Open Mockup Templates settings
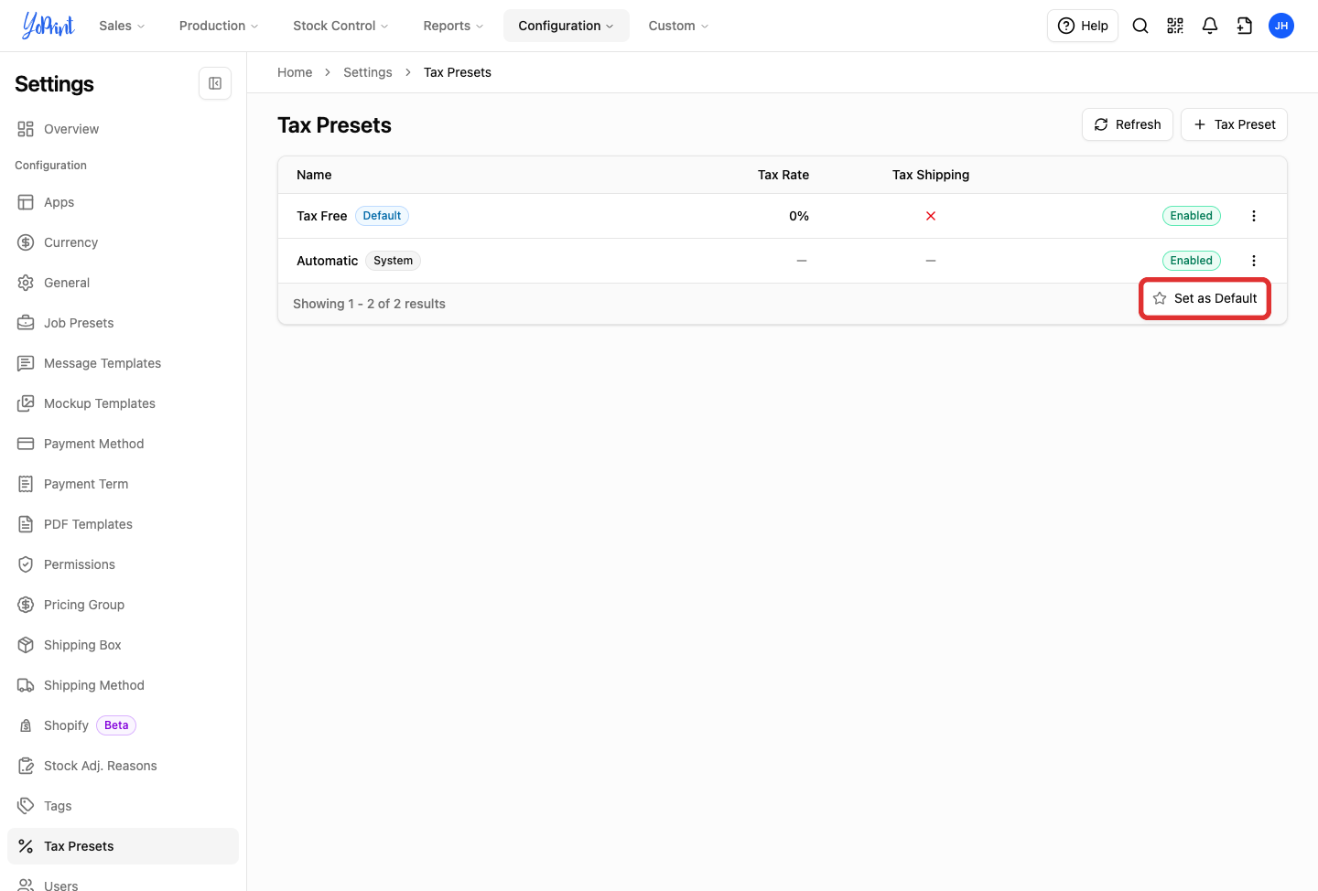The image size is (1318, 891). [x=123, y=403]
